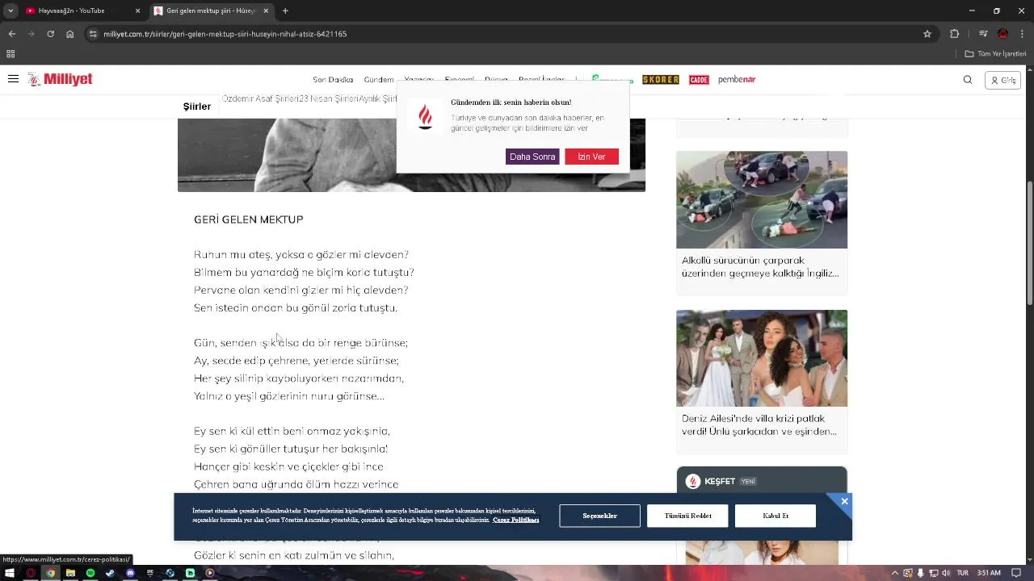
Task: Click Daha Sonra in notification popup
Action: click(532, 157)
